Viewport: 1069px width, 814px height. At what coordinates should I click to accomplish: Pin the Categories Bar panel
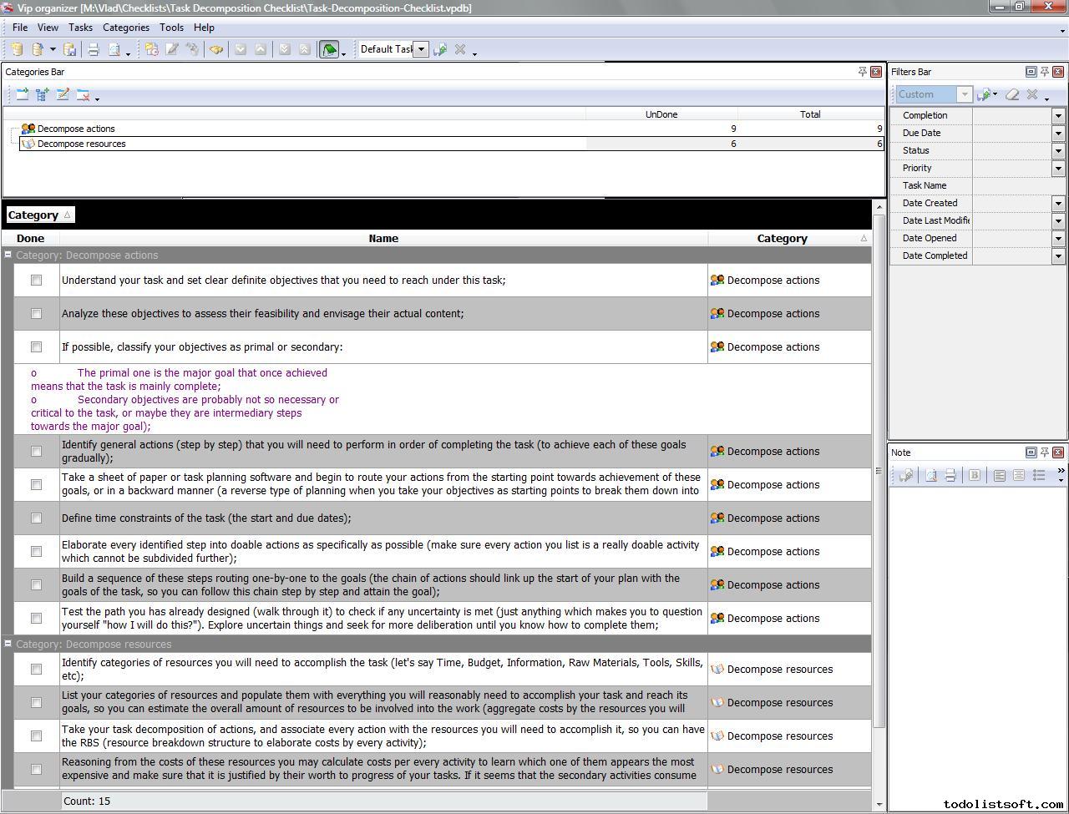(x=862, y=72)
